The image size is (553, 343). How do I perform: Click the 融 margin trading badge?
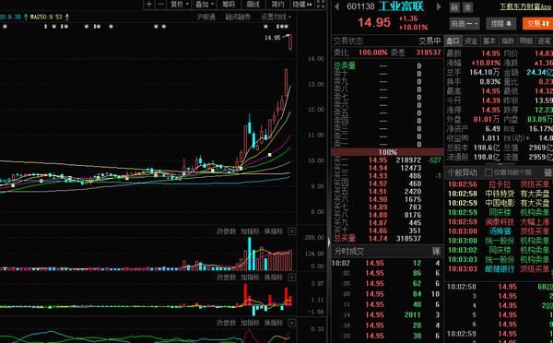point(455,7)
